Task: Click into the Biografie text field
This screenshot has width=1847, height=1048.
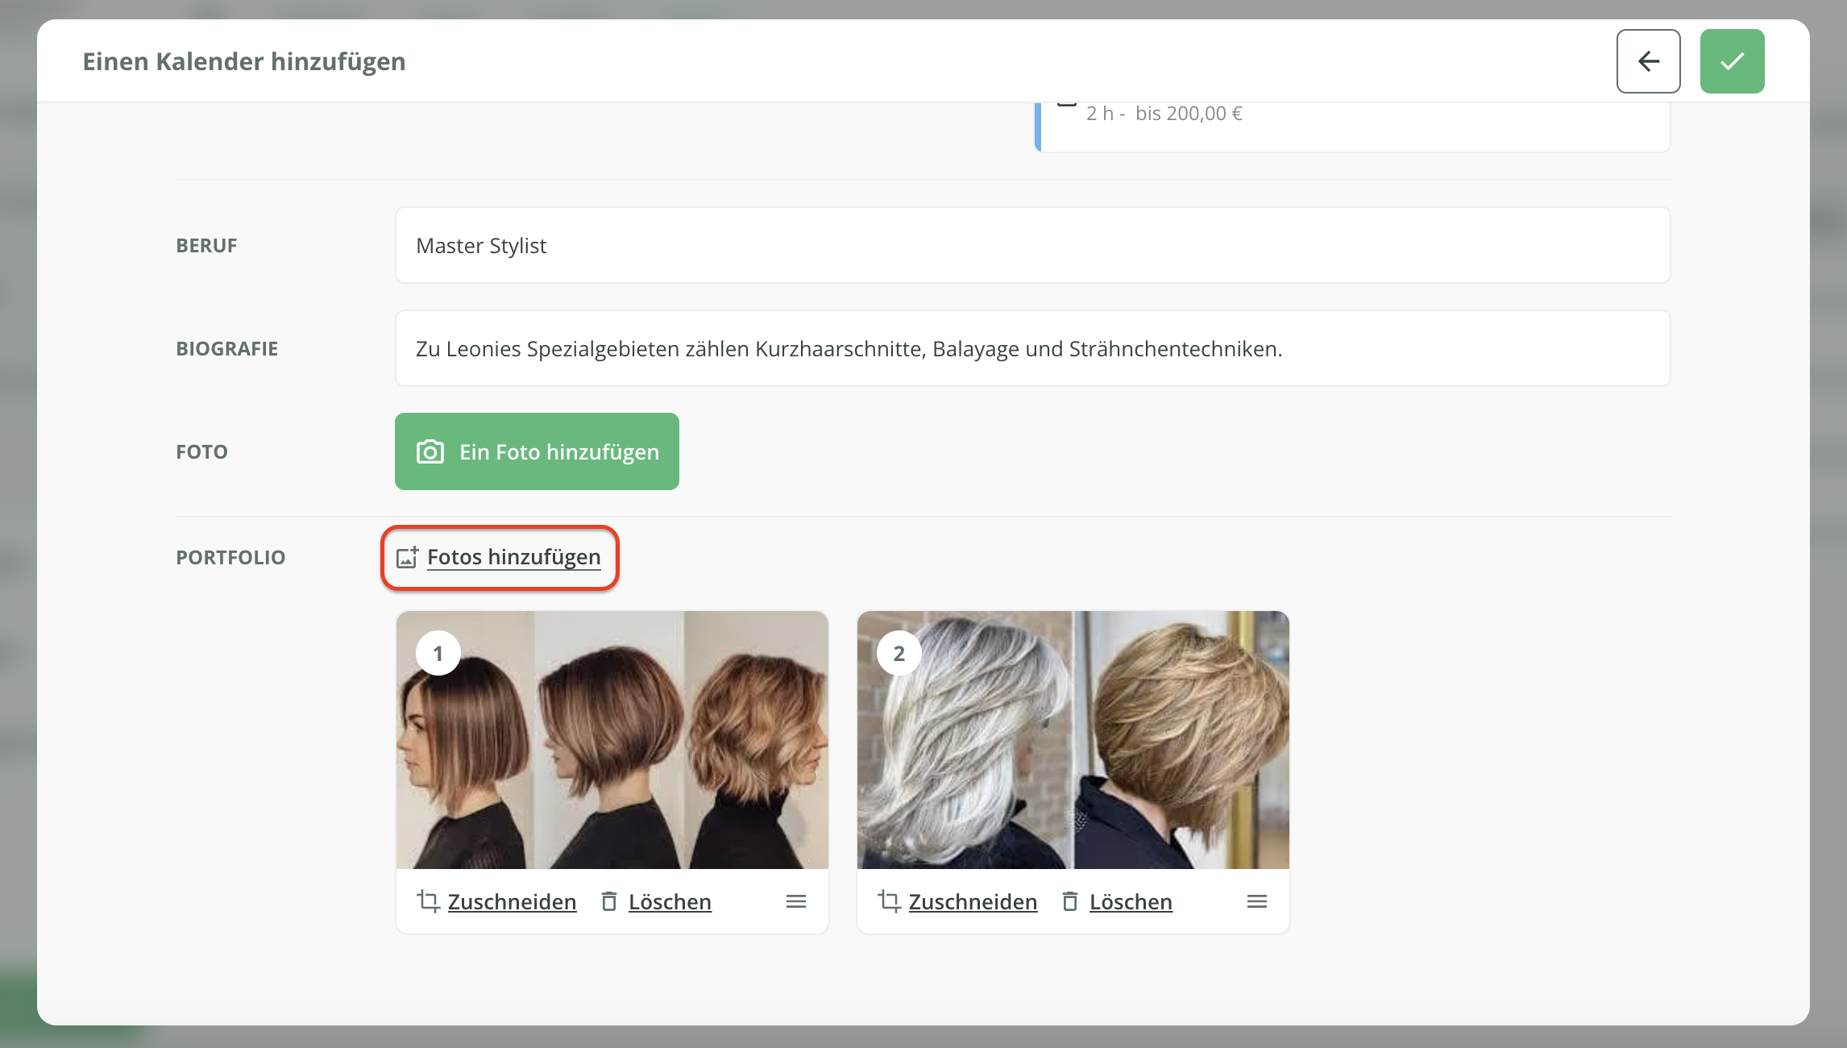Action: pyautogui.click(x=1031, y=348)
